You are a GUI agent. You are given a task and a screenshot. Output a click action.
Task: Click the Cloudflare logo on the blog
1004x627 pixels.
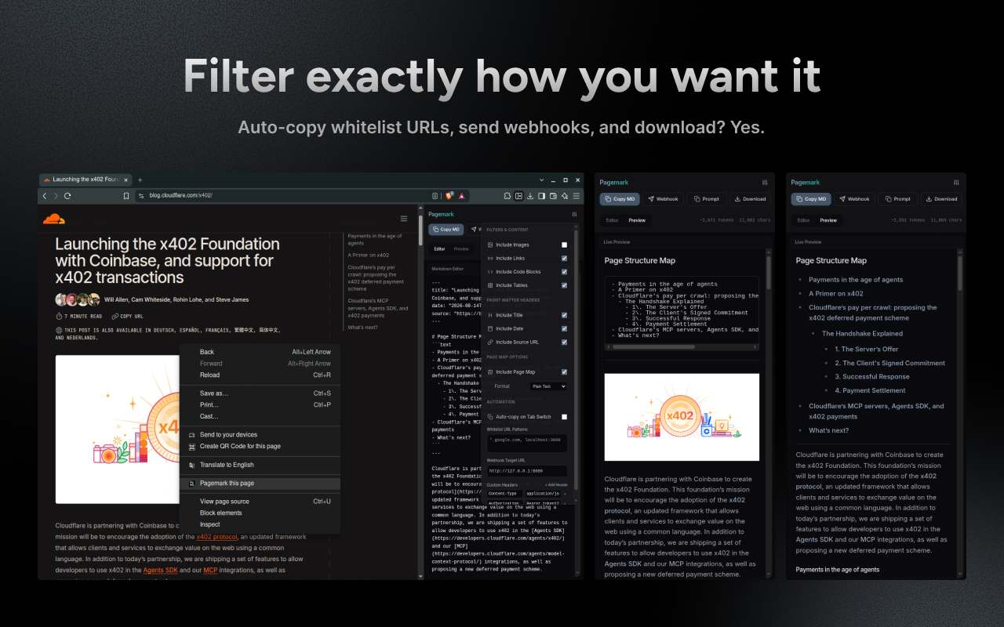[54, 219]
